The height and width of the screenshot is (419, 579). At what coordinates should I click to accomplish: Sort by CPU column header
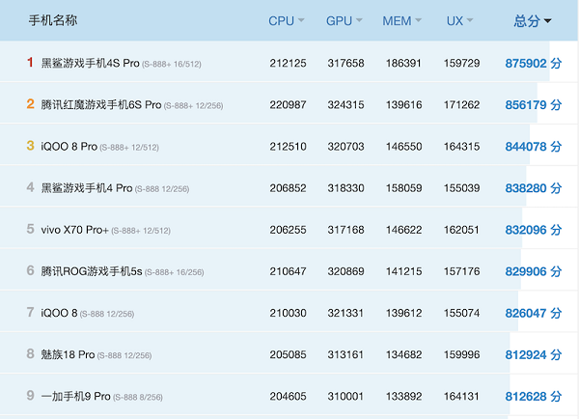coord(287,20)
